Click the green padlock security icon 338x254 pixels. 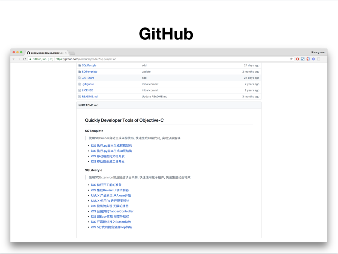pyautogui.click(x=30, y=59)
